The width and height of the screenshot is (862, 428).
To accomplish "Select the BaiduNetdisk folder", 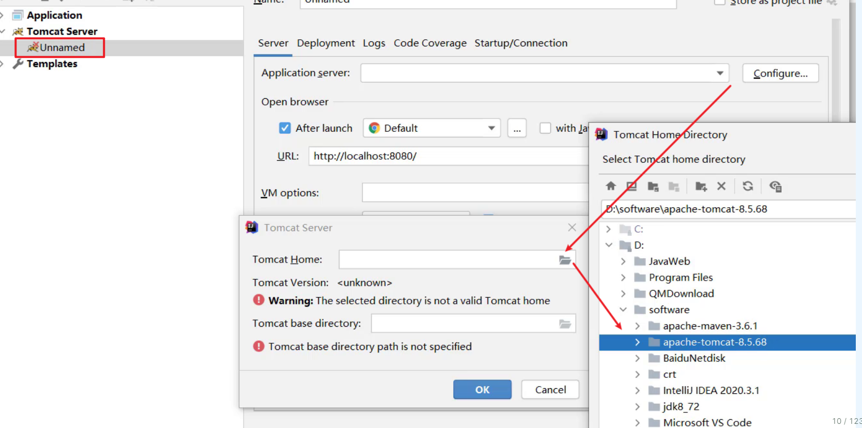I will tap(694, 358).
